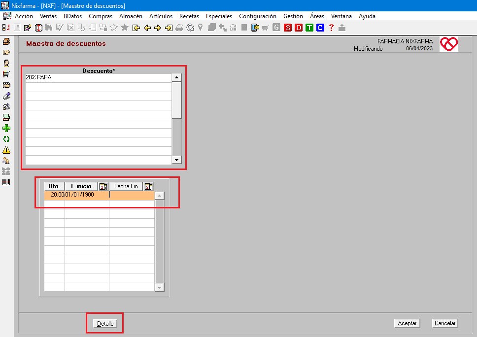Click the green cross sidebar icon
The height and width of the screenshot is (337, 477).
(6, 129)
